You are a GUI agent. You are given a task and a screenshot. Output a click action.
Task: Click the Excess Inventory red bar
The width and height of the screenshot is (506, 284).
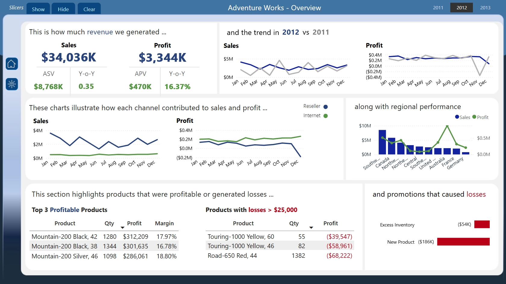[x=482, y=224]
